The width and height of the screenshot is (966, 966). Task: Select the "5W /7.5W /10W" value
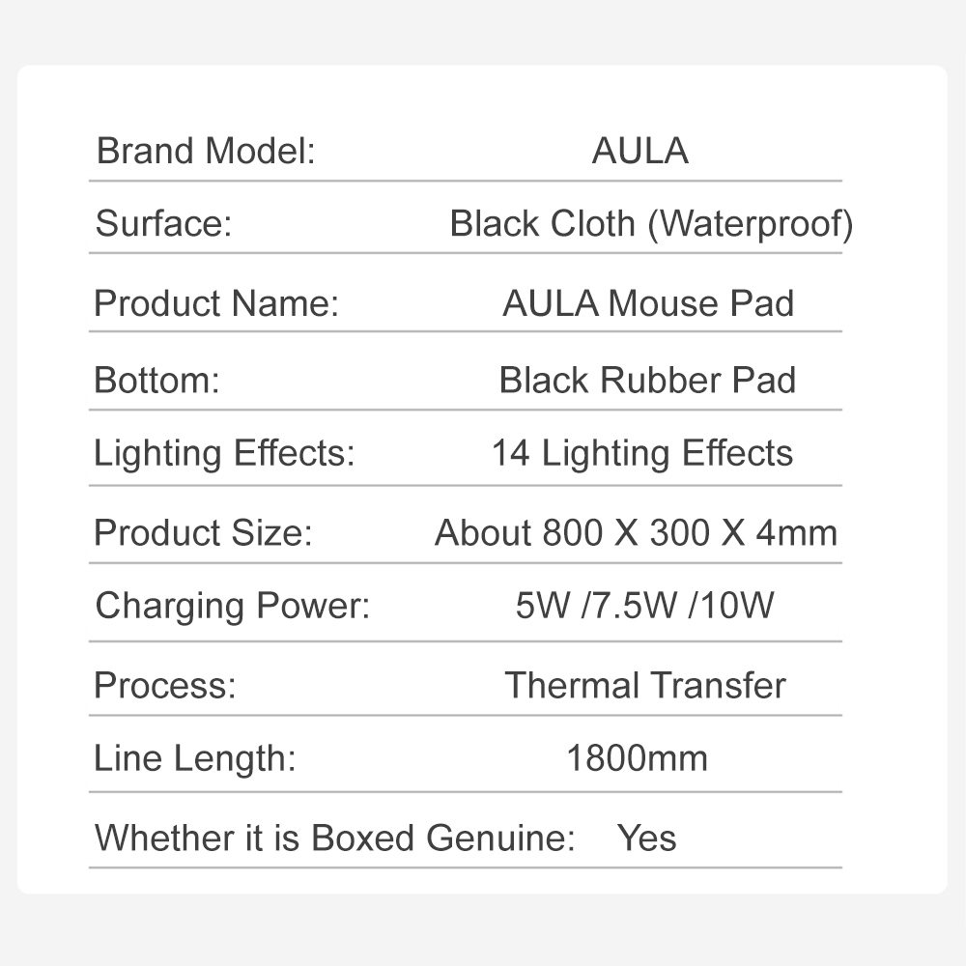coord(645,606)
